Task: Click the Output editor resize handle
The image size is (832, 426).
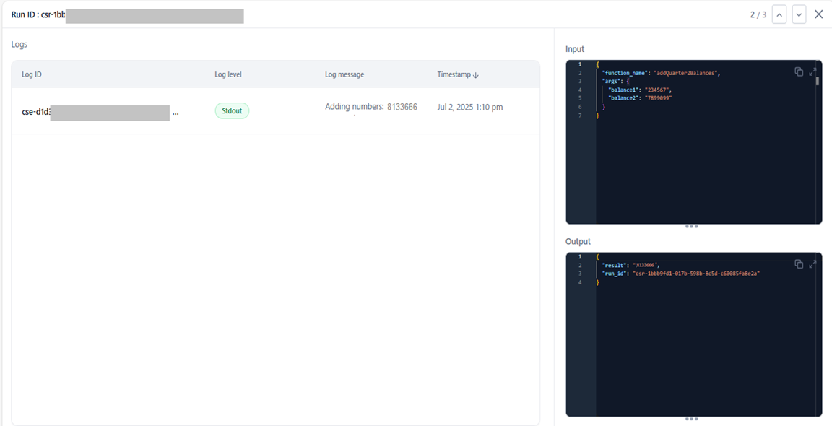Action: pyautogui.click(x=691, y=419)
